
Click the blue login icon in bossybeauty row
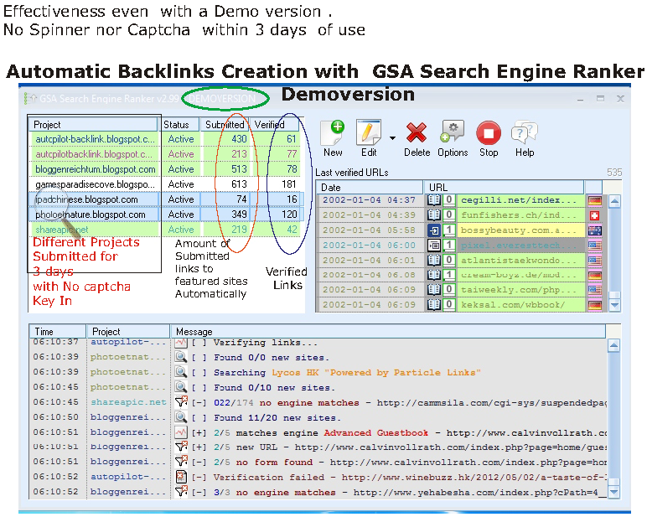pos(433,230)
